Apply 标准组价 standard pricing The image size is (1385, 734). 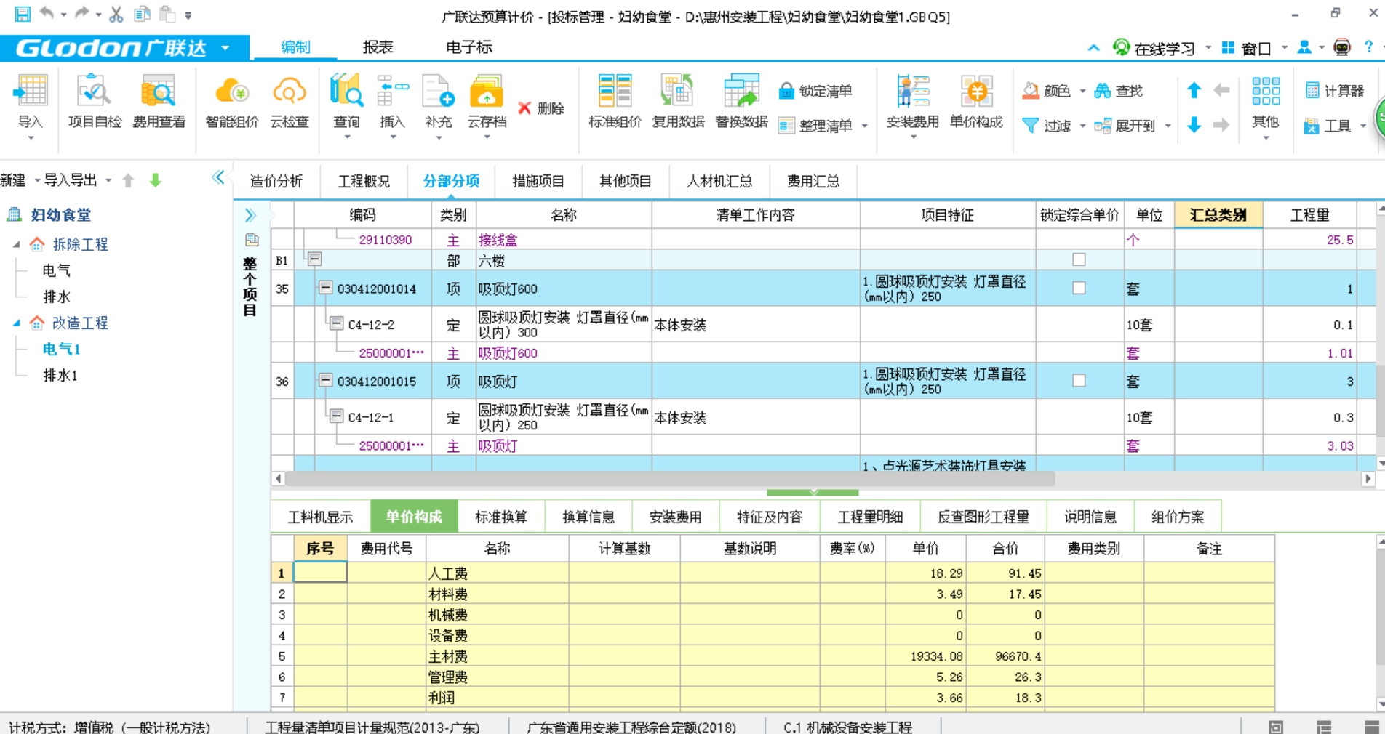pos(615,102)
